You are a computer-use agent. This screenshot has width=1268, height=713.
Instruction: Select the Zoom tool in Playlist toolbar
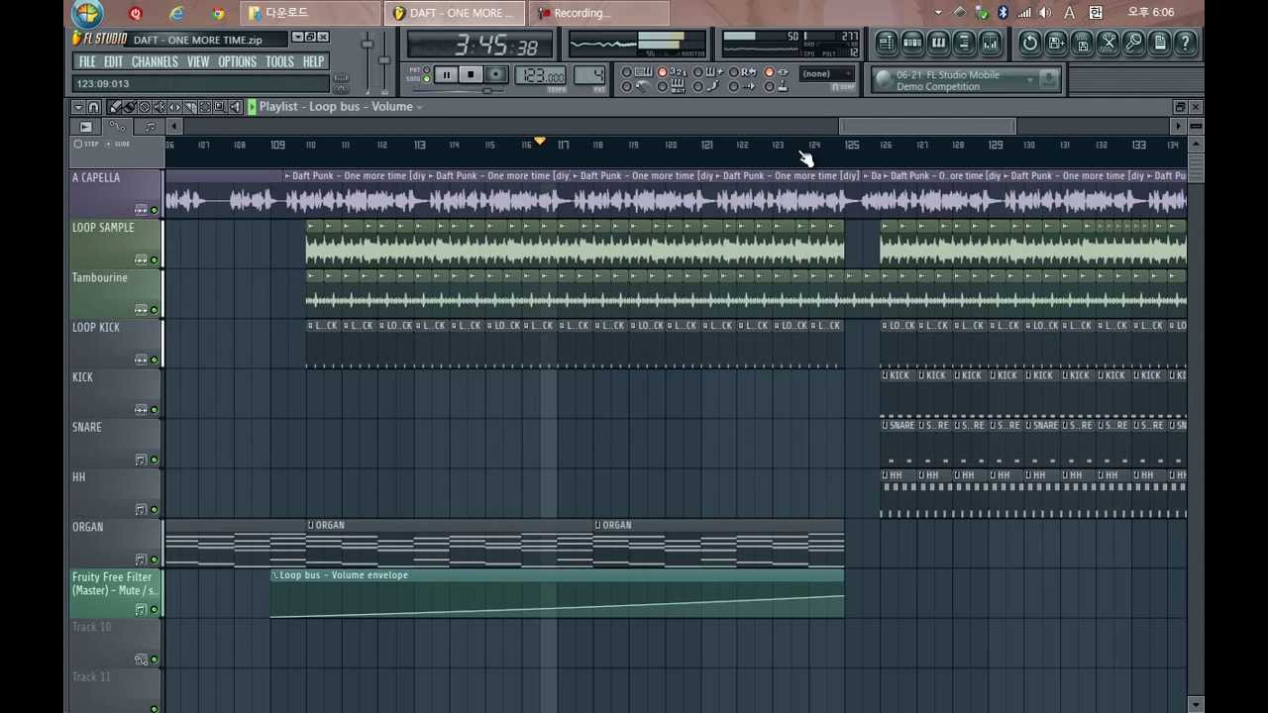[x=220, y=107]
